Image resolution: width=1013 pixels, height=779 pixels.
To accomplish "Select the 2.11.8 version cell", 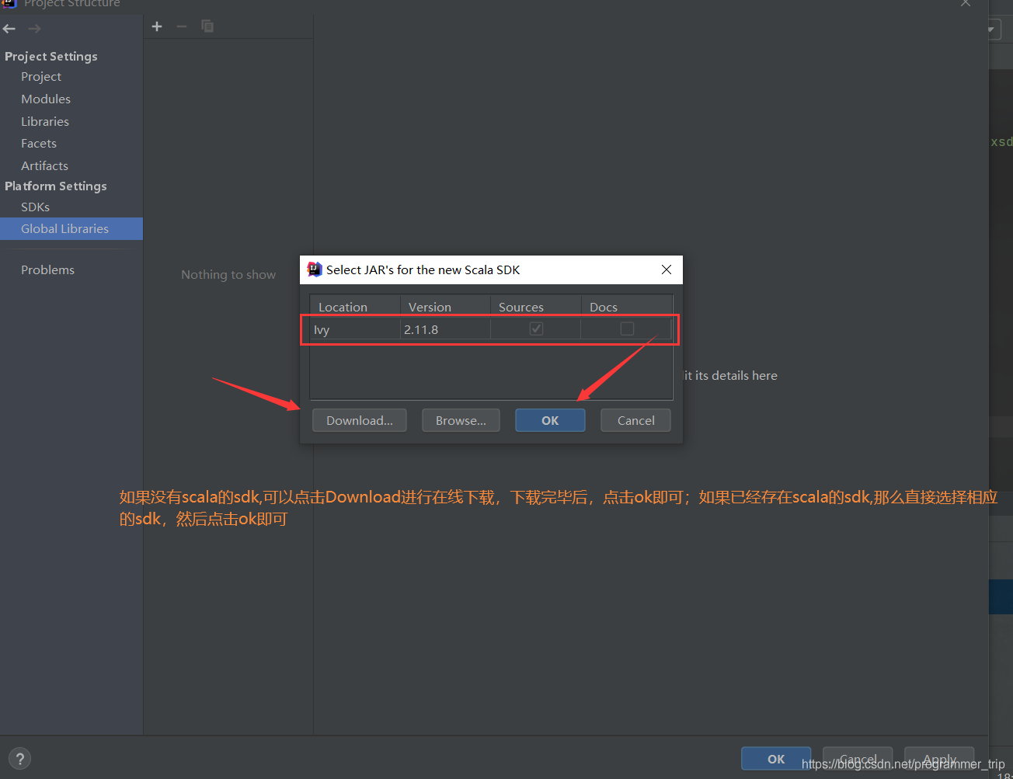I will coord(445,330).
